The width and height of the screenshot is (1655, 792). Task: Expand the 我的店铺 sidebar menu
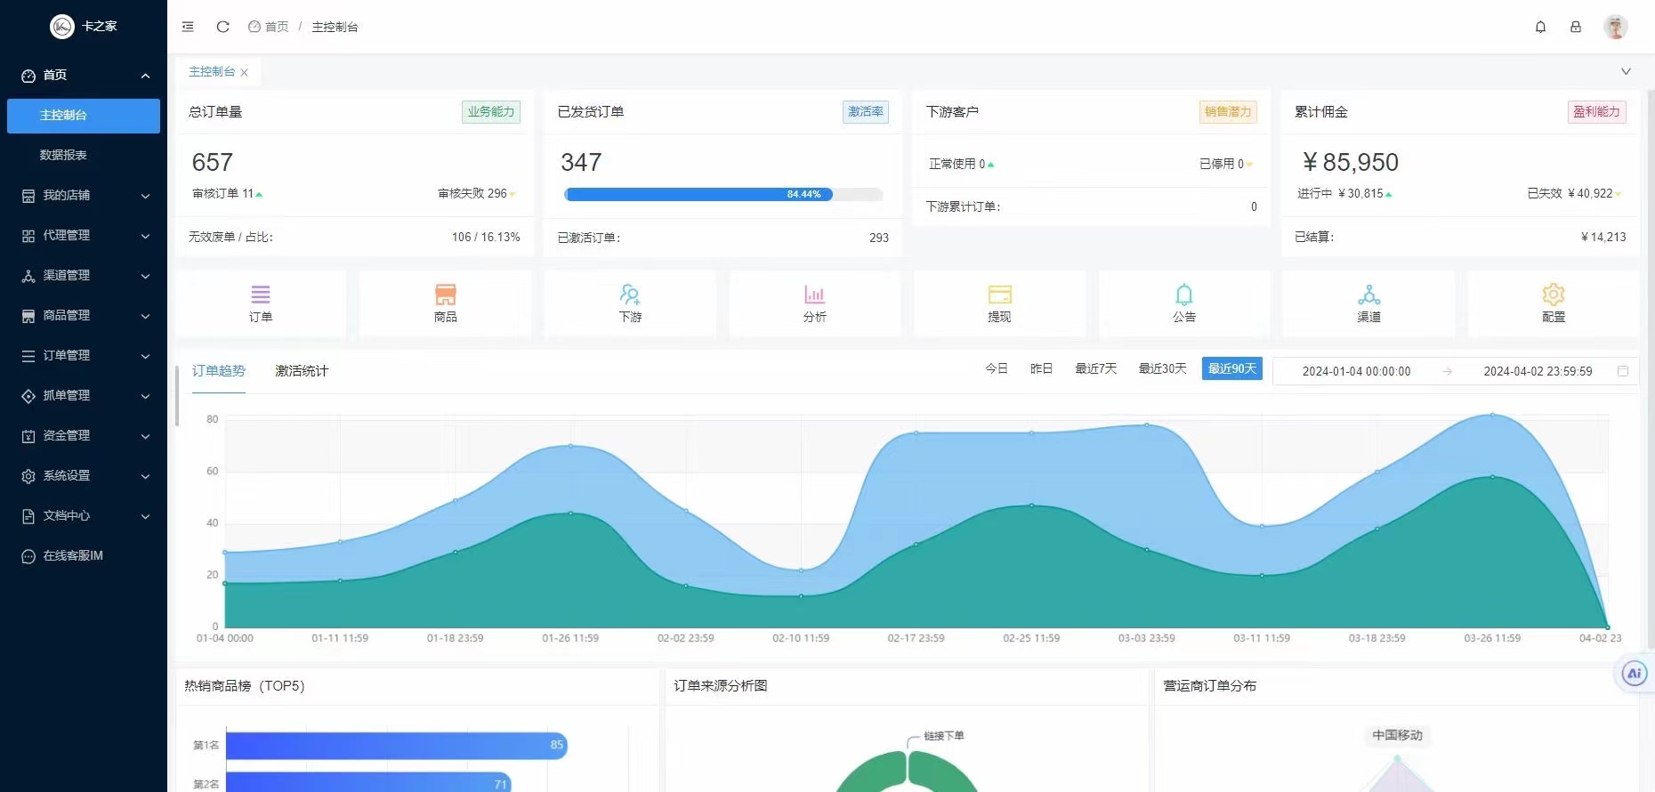click(84, 195)
